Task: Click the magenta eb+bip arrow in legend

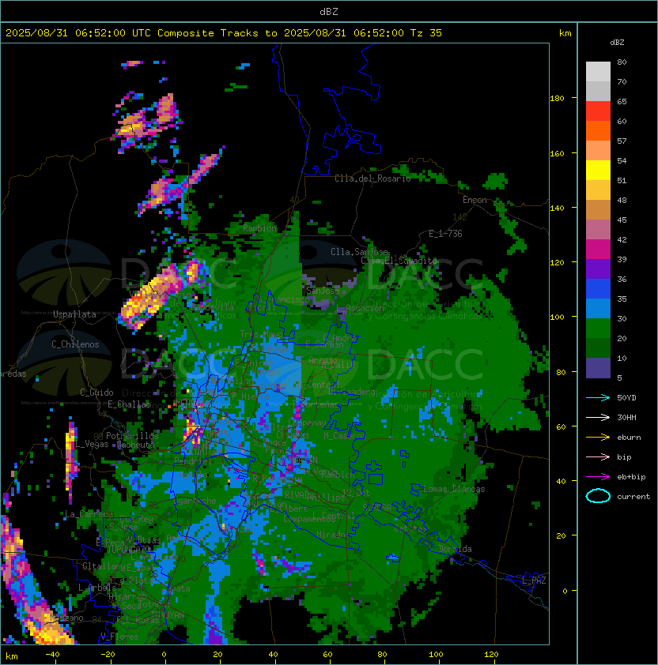Action: [x=598, y=477]
